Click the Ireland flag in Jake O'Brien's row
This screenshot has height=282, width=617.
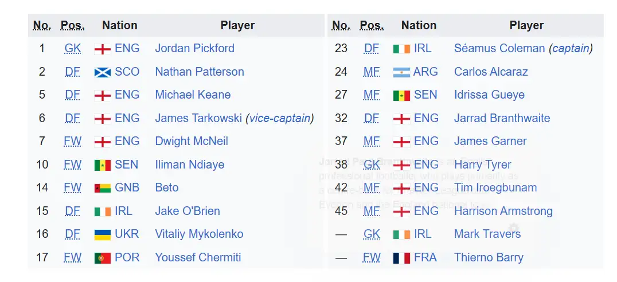(103, 211)
